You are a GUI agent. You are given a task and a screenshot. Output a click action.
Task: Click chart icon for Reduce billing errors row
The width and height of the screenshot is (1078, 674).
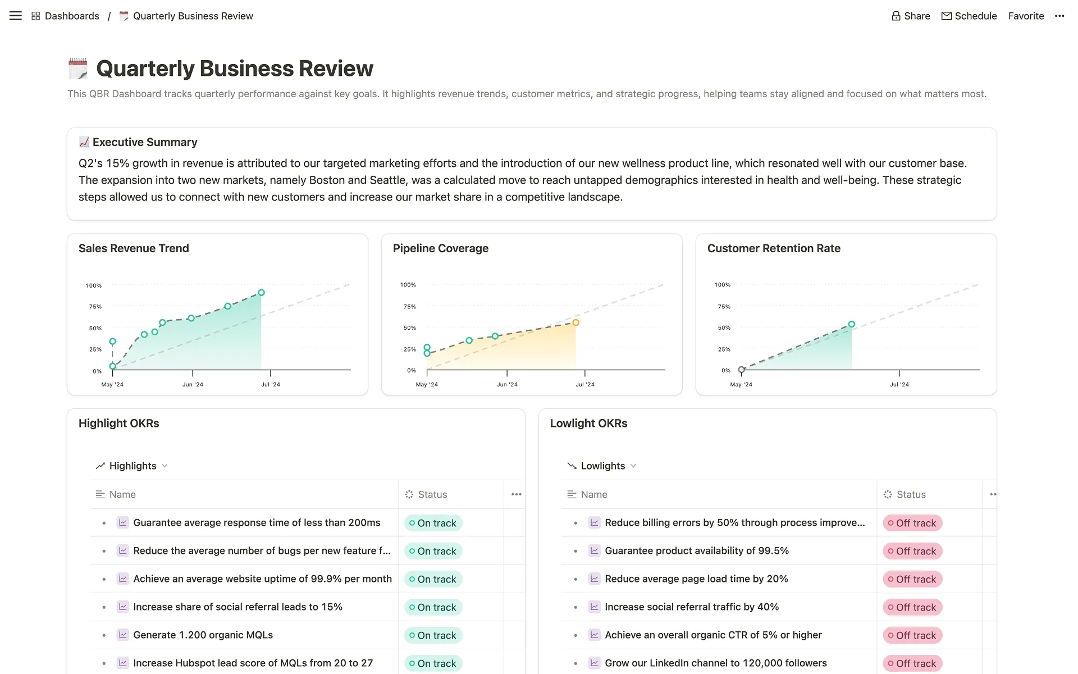coord(595,522)
